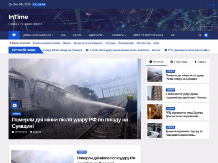218x163 pixels.
Task: Click the 7:41:29 AM clock badge
Action: click(39, 5)
